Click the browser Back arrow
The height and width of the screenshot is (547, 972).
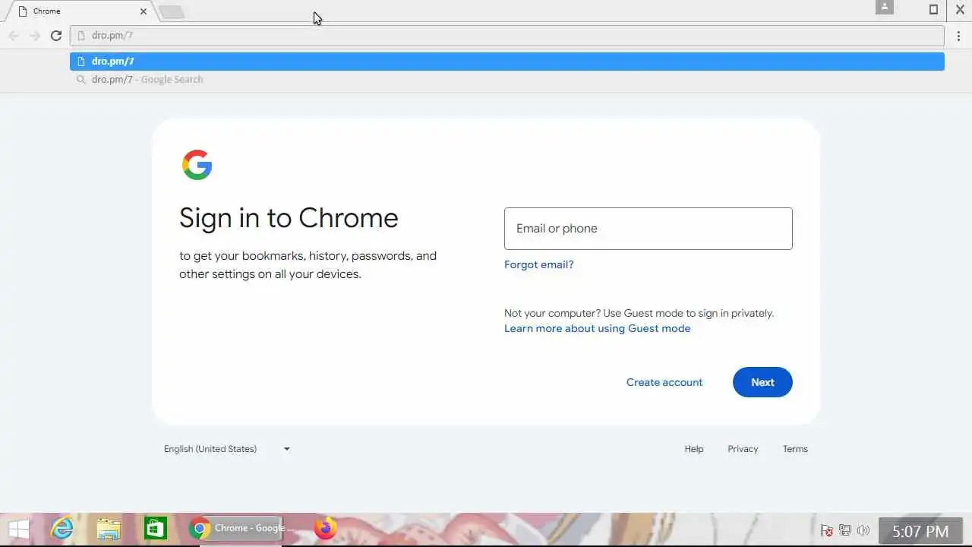tap(14, 36)
